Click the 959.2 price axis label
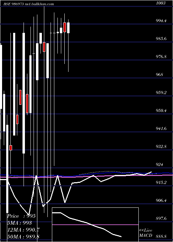The width and height of the screenshot is (173, 242). click(x=161, y=93)
